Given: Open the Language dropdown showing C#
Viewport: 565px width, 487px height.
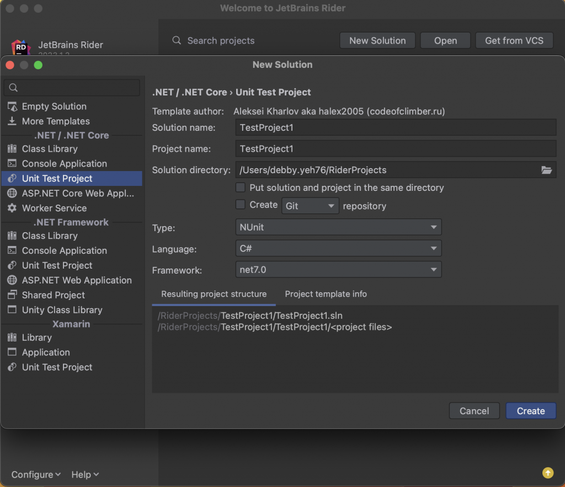Looking at the screenshot, I should pyautogui.click(x=338, y=249).
